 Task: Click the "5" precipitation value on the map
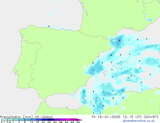click(x=123, y=91)
